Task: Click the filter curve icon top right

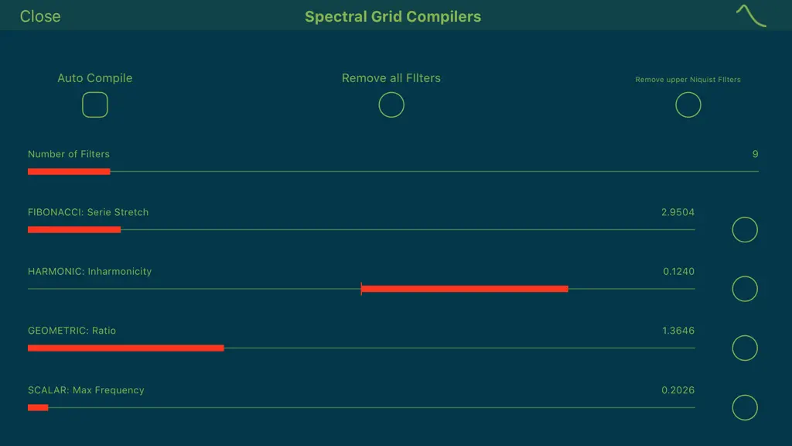Action: click(x=751, y=15)
